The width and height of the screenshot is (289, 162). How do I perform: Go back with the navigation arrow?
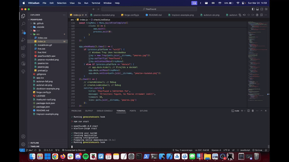(x=94, y=9)
